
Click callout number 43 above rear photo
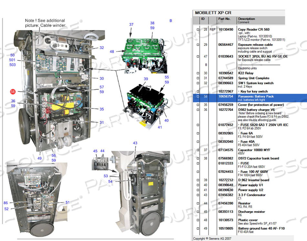click(x=135, y=143)
